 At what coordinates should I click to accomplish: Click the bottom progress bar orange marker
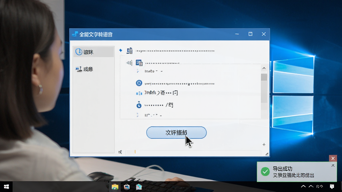click(135, 152)
